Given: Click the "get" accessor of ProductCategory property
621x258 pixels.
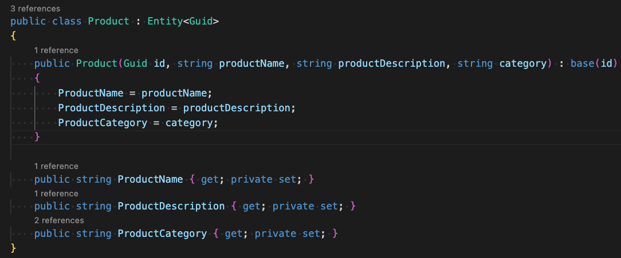Looking at the screenshot, I should click(x=234, y=233).
